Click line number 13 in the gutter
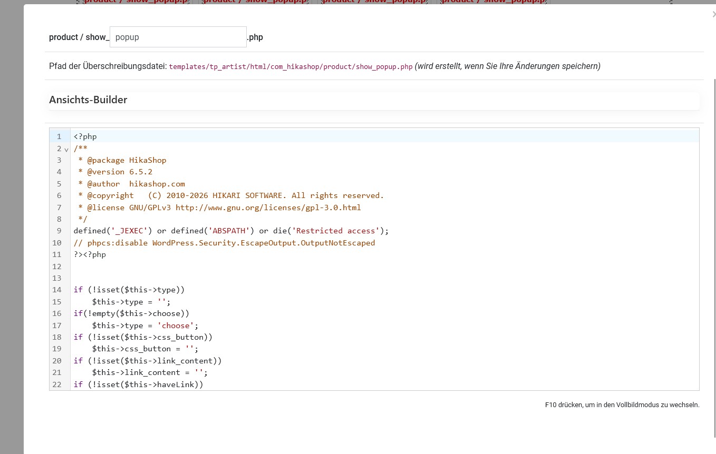This screenshot has width=716, height=454. (x=57, y=278)
